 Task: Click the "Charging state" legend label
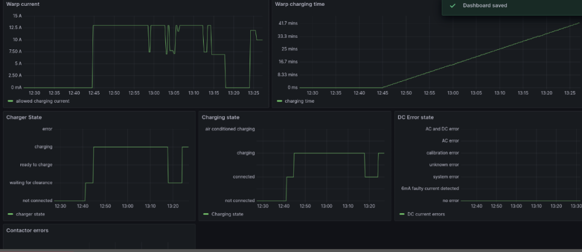click(x=227, y=214)
